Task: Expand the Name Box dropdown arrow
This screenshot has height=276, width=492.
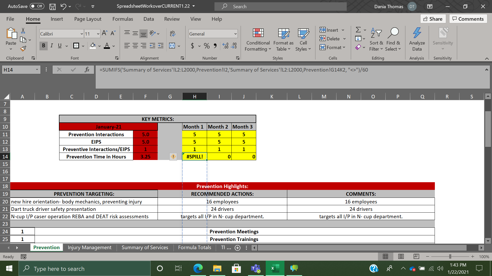Action: click(x=37, y=70)
